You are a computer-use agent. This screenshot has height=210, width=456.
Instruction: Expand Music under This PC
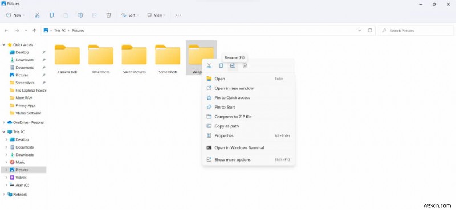[6, 162]
